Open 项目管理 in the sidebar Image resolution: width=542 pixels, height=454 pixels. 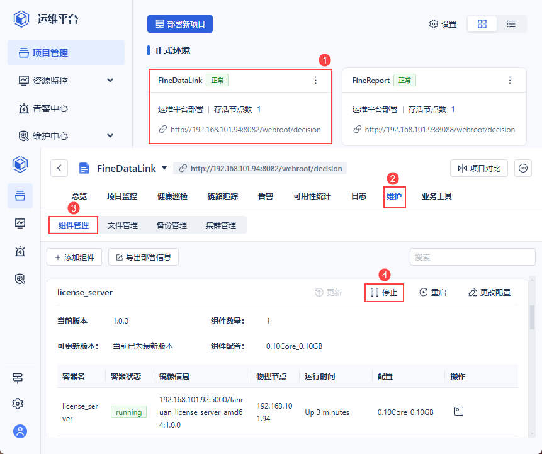(x=66, y=53)
